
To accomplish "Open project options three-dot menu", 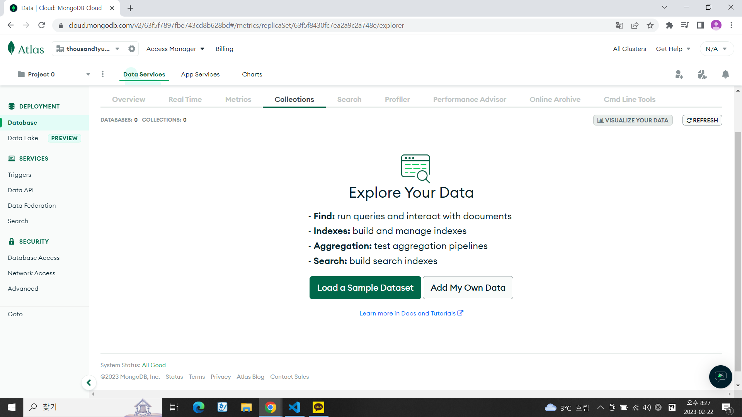I will 102,74.
